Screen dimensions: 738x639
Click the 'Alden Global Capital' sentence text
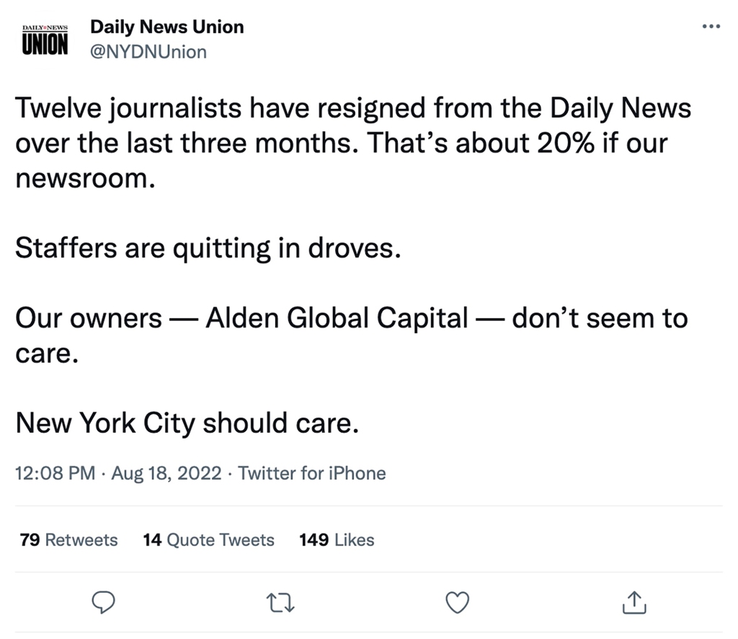(x=336, y=318)
